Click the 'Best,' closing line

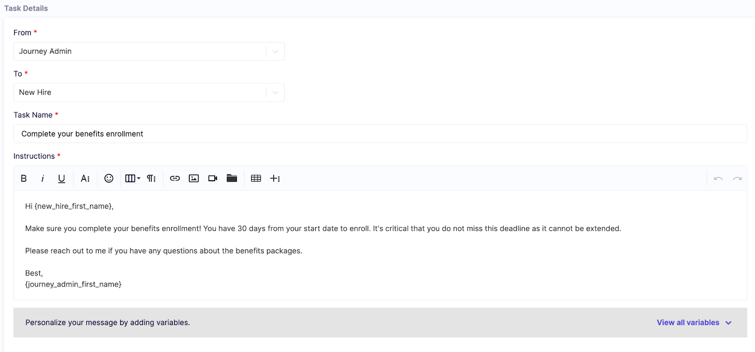[x=34, y=273]
